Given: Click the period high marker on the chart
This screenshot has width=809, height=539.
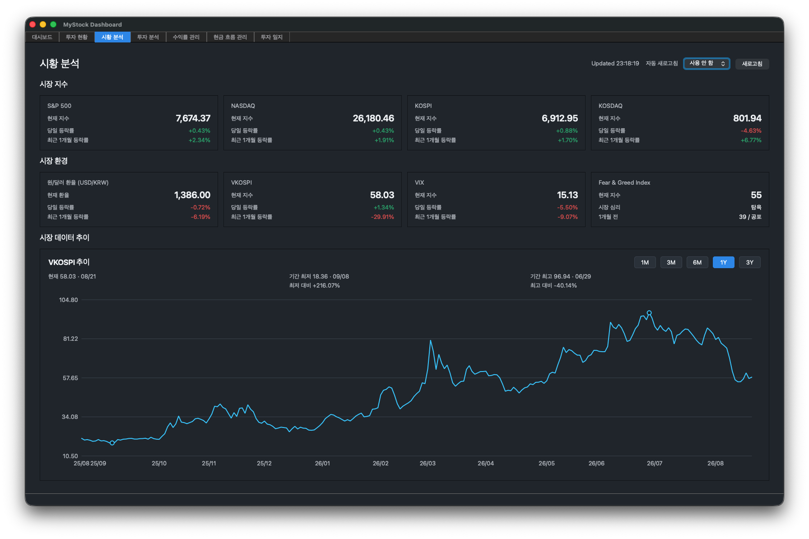Looking at the screenshot, I should (x=649, y=312).
